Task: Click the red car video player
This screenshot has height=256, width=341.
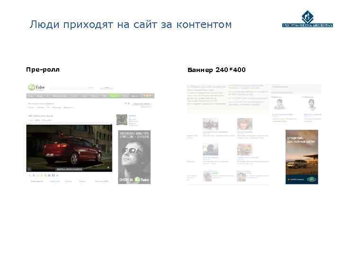Action: 69,148
